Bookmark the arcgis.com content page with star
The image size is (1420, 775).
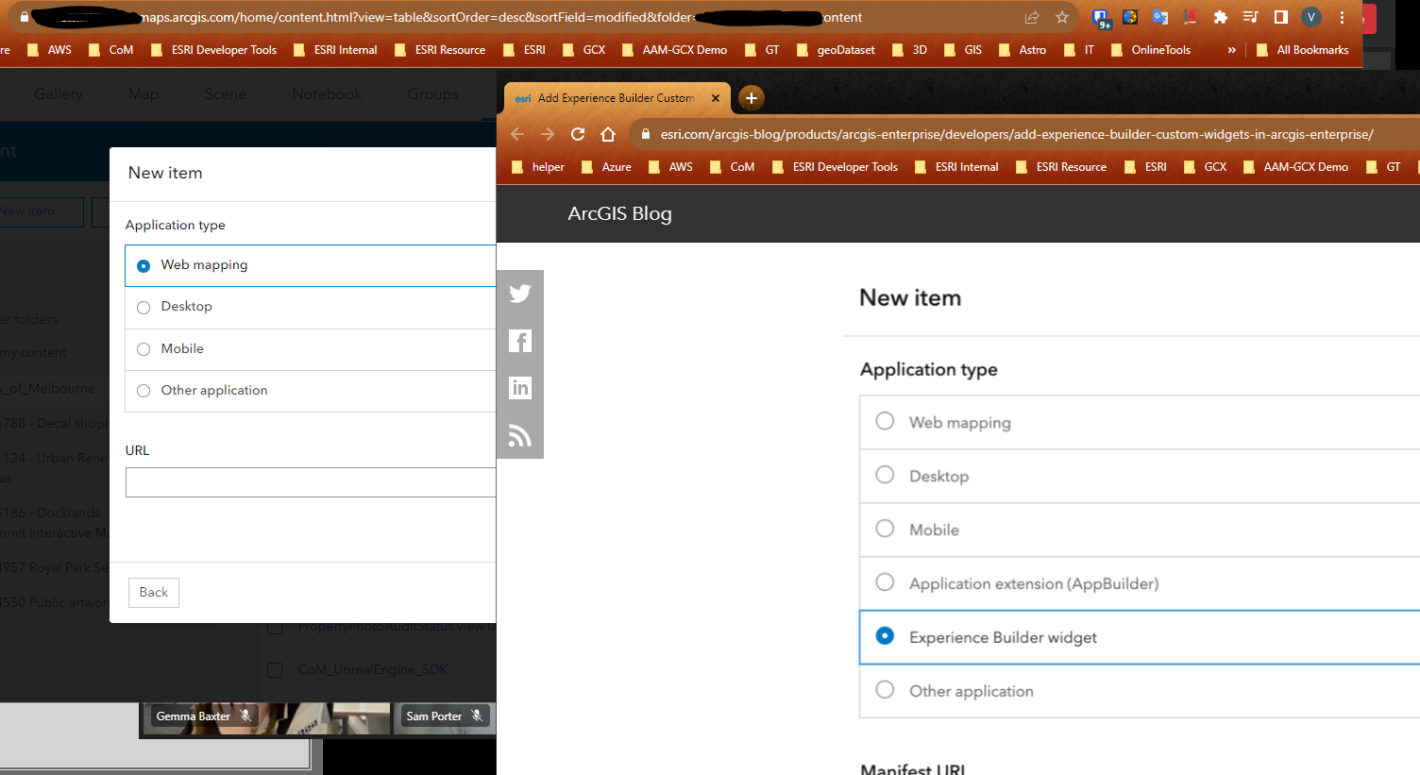1062,17
